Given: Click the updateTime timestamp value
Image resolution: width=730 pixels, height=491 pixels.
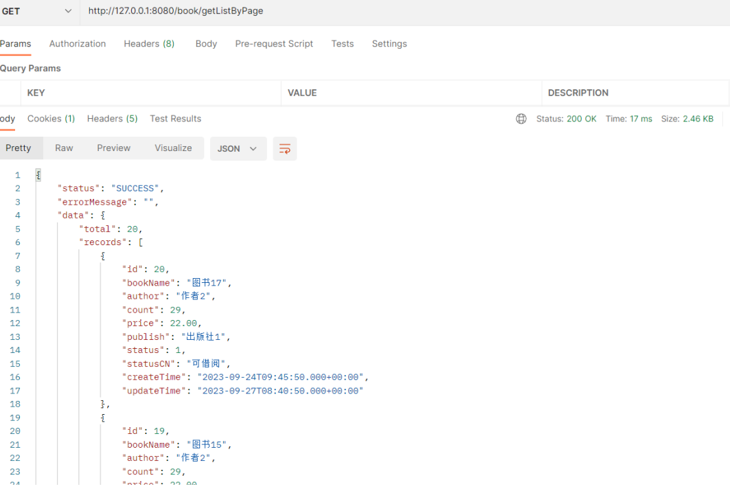Looking at the screenshot, I should tap(280, 391).
